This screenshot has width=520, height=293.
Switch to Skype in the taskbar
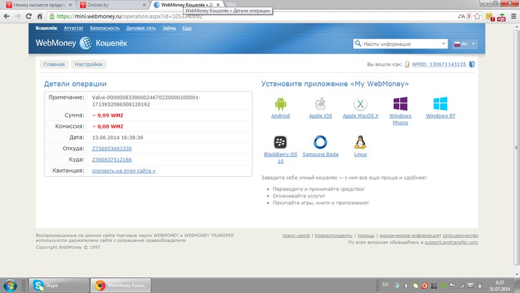click(59, 285)
